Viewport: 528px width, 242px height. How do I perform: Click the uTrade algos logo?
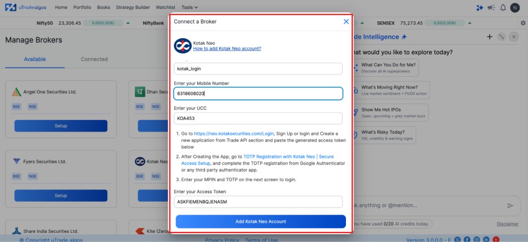tap(26, 7)
